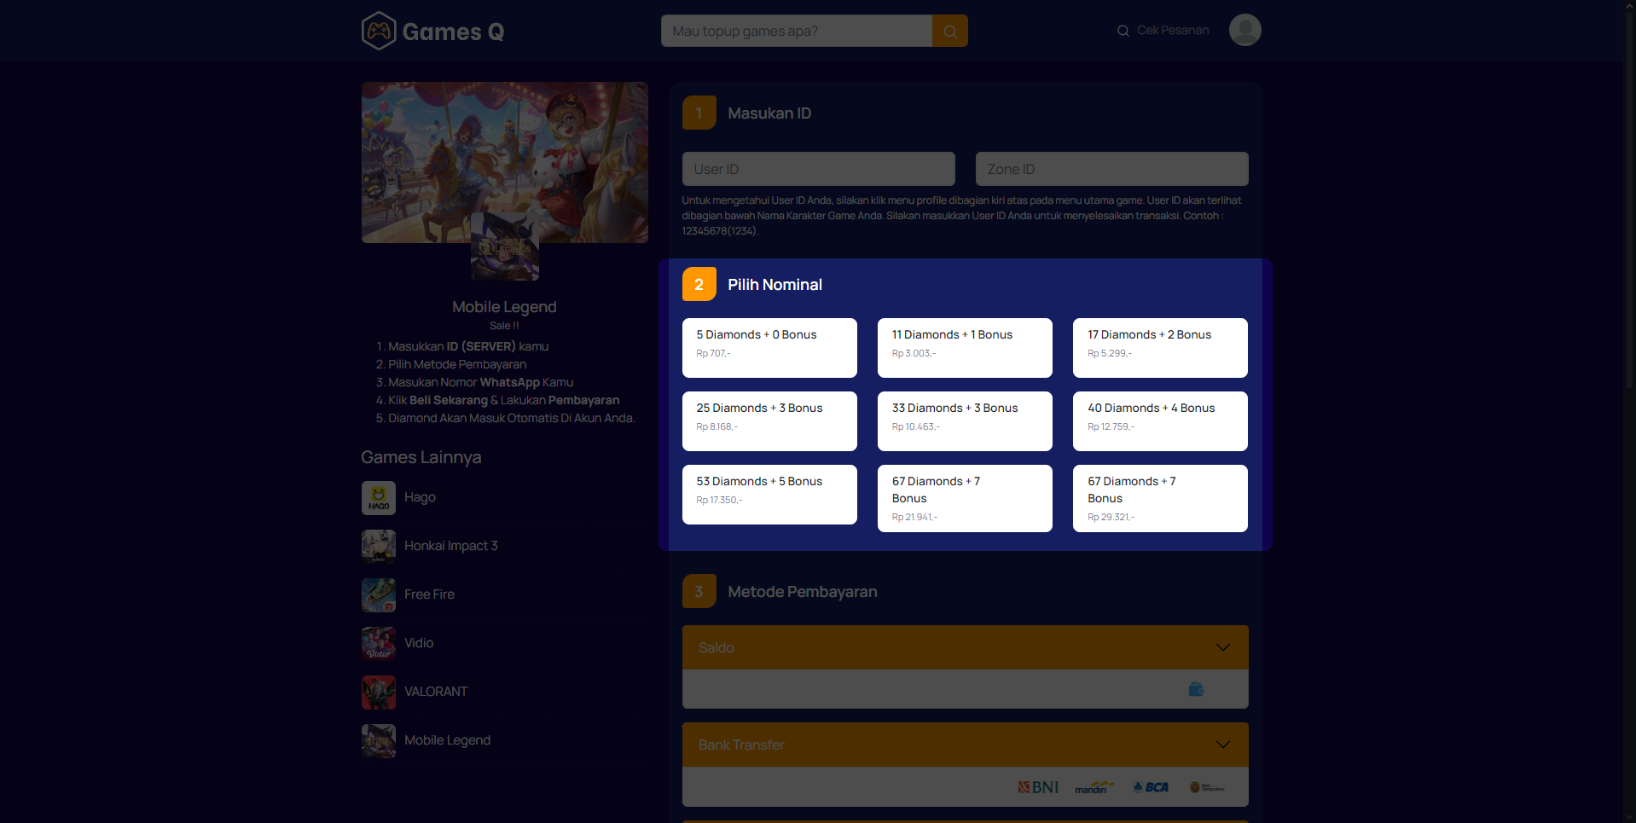This screenshot has height=823, width=1636.
Task: Focus the Zone ID input field
Action: pos(1112,169)
